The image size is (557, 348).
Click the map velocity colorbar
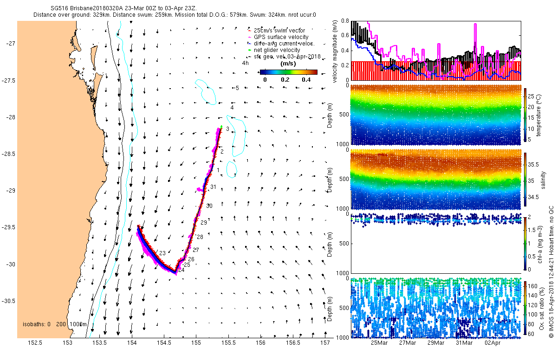(288, 72)
